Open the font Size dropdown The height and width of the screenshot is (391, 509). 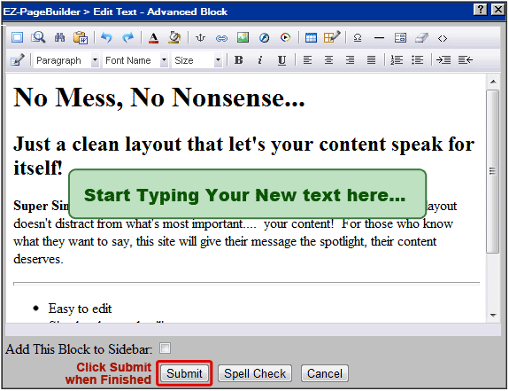(197, 60)
